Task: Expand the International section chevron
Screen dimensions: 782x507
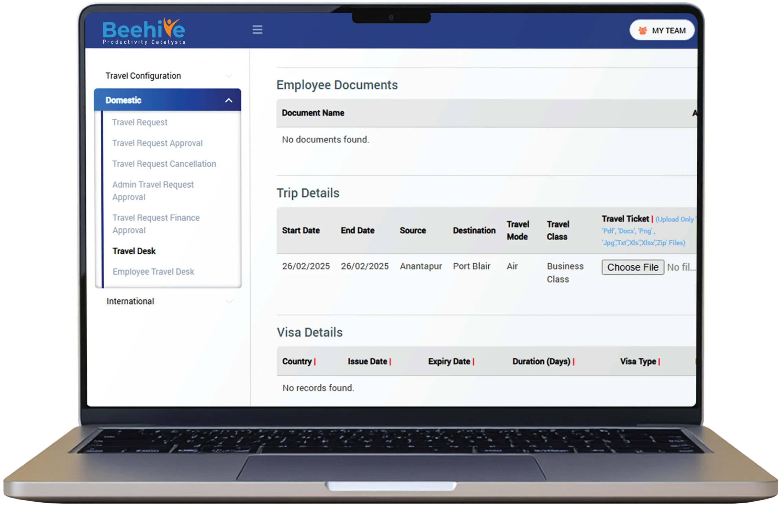Action: pos(229,302)
